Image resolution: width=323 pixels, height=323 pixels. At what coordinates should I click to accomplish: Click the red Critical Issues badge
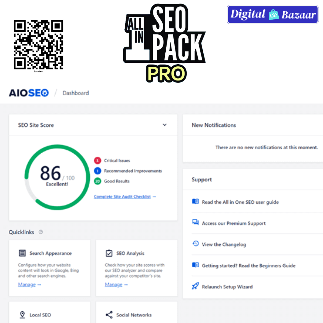97,161
